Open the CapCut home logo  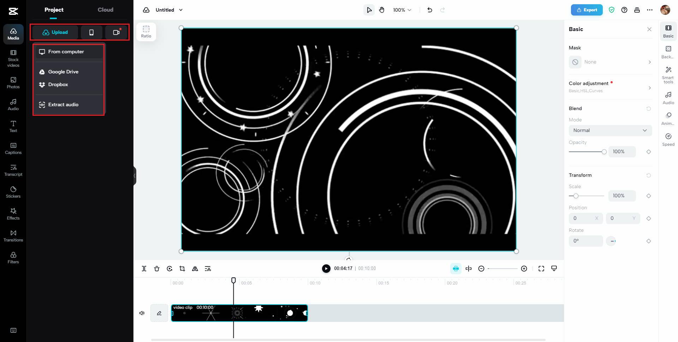13,11
